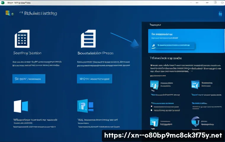Click the overlapping-squares icon in the title bar
The height and width of the screenshot is (142, 225).
215,2
